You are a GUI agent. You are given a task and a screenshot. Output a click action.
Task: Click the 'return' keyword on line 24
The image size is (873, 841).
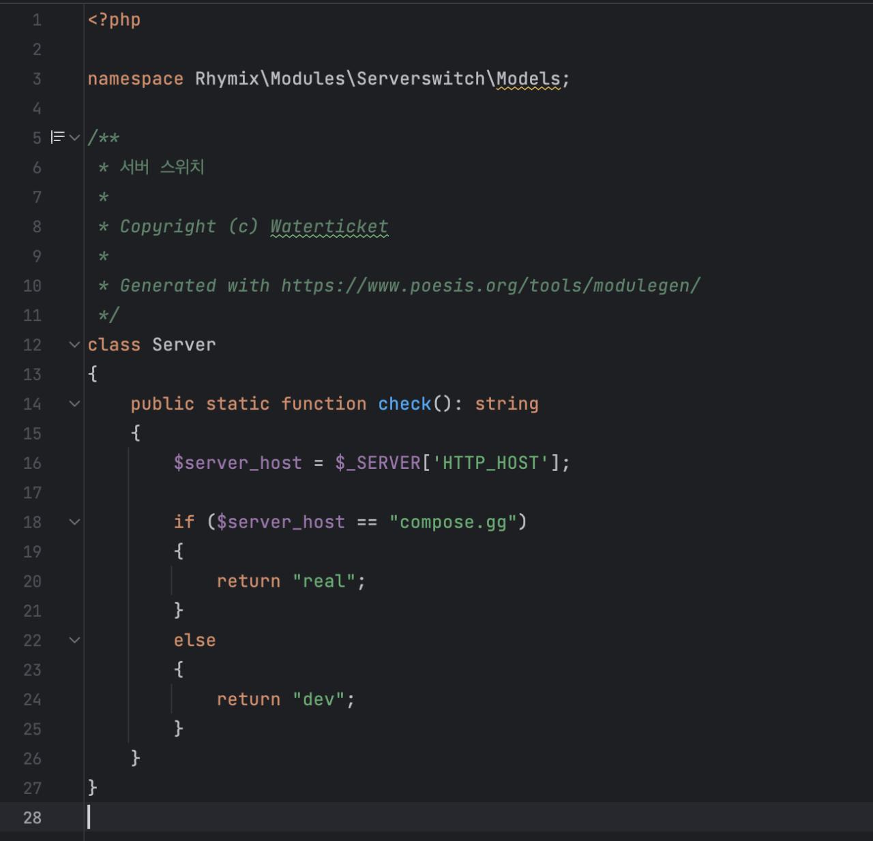[248, 700]
